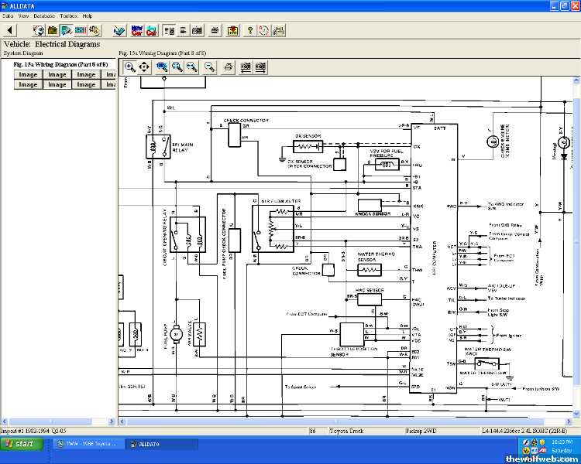
Task: Activate the pan/move diagram tool
Action: (x=144, y=67)
